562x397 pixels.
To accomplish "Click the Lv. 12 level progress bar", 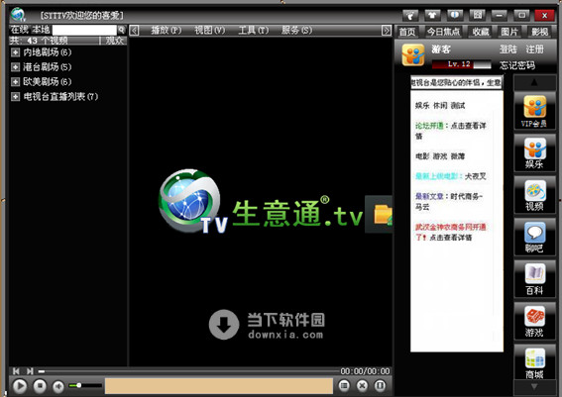I will point(461,64).
